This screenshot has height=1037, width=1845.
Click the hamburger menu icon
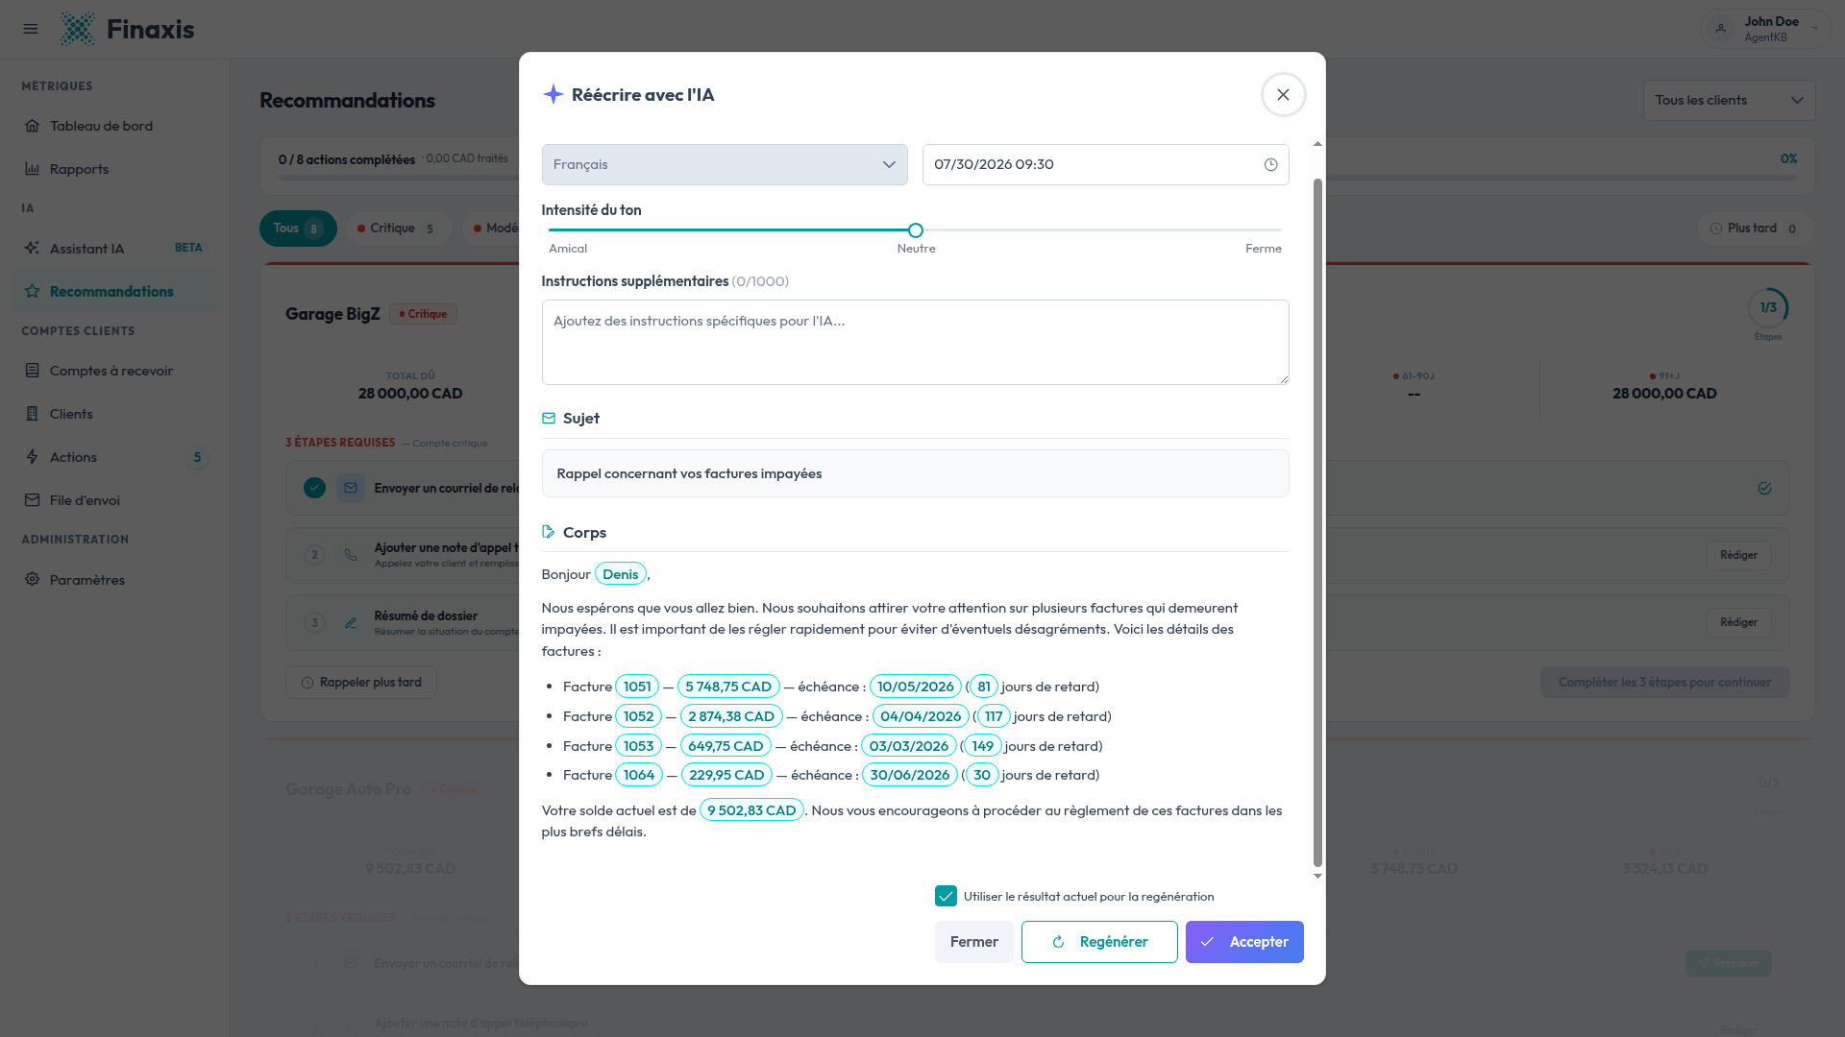click(x=31, y=29)
